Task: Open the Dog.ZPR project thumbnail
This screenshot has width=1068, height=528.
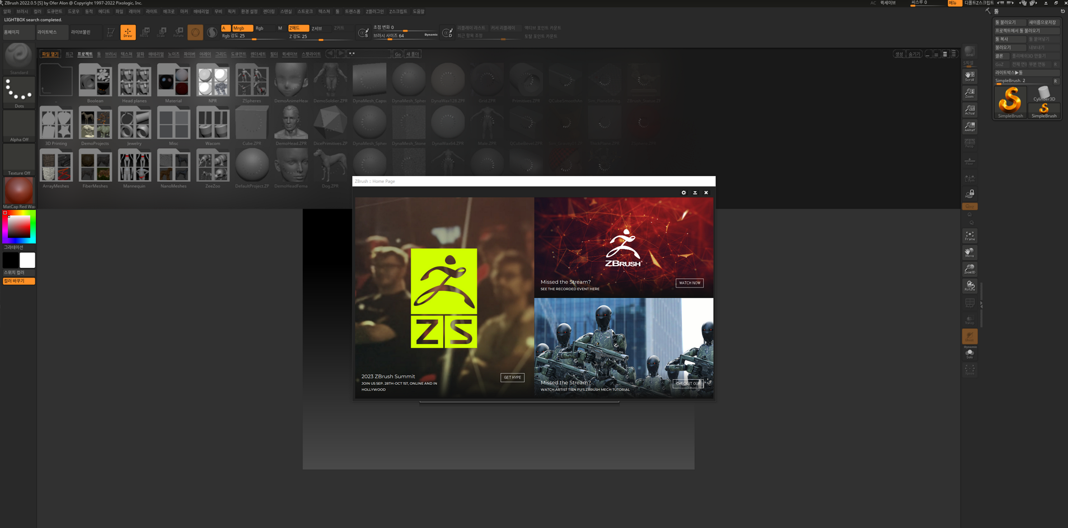Action: coord(330,168)
